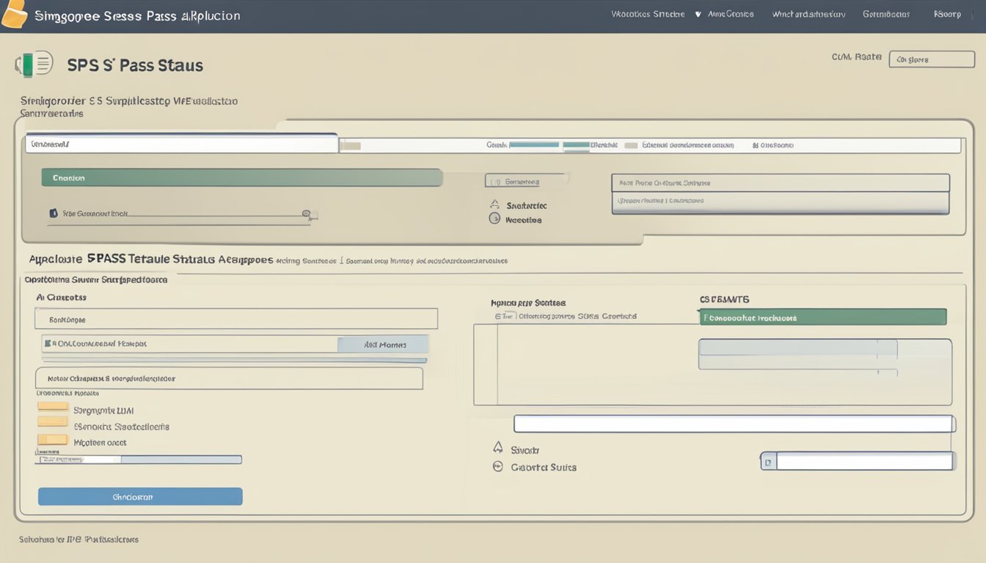Select the circle radio beside 'Grabrtet Sutes'

coord(497,466)
